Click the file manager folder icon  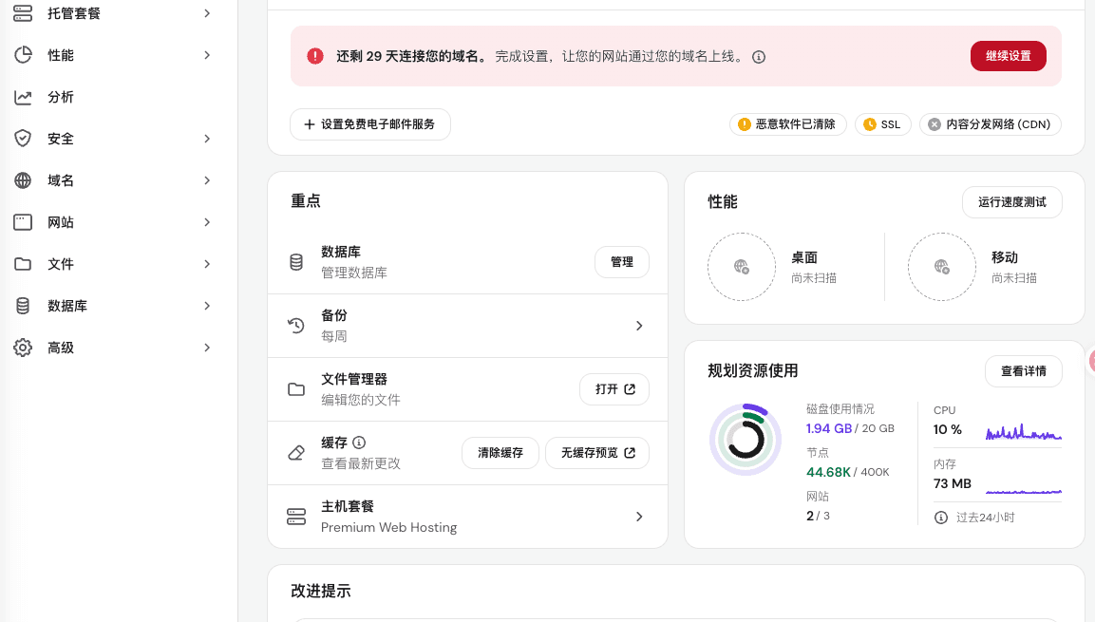tap(296, 389)
